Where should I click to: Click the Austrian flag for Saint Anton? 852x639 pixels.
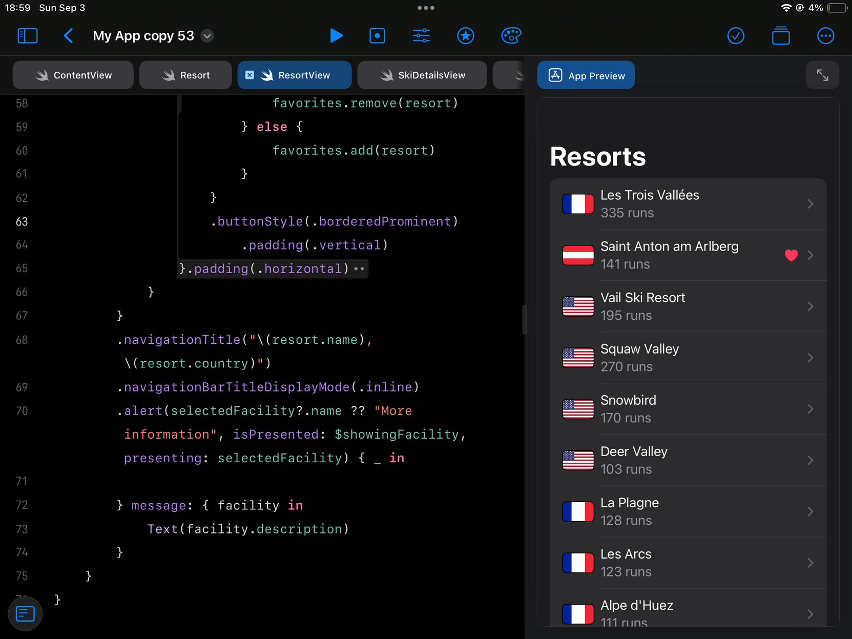pos(578,255)
